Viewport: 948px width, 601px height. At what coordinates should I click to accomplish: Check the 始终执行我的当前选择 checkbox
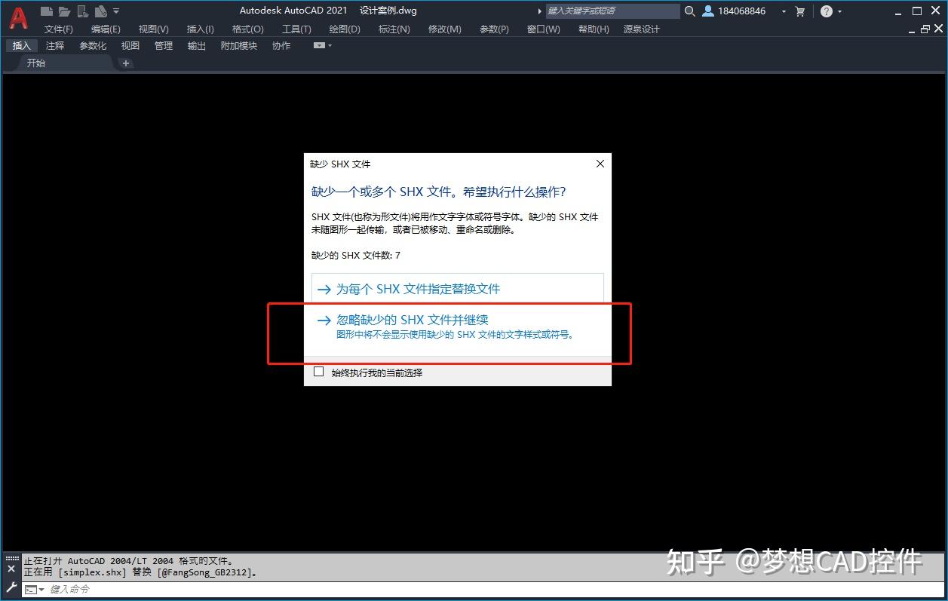point(318,372)
